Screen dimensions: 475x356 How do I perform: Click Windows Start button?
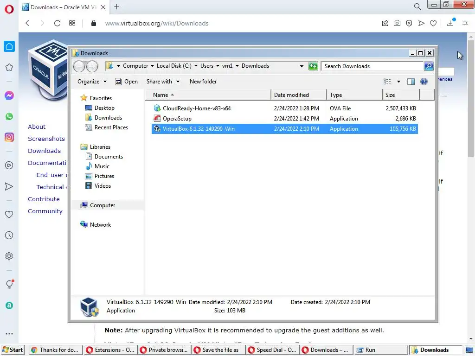(13, 350)
